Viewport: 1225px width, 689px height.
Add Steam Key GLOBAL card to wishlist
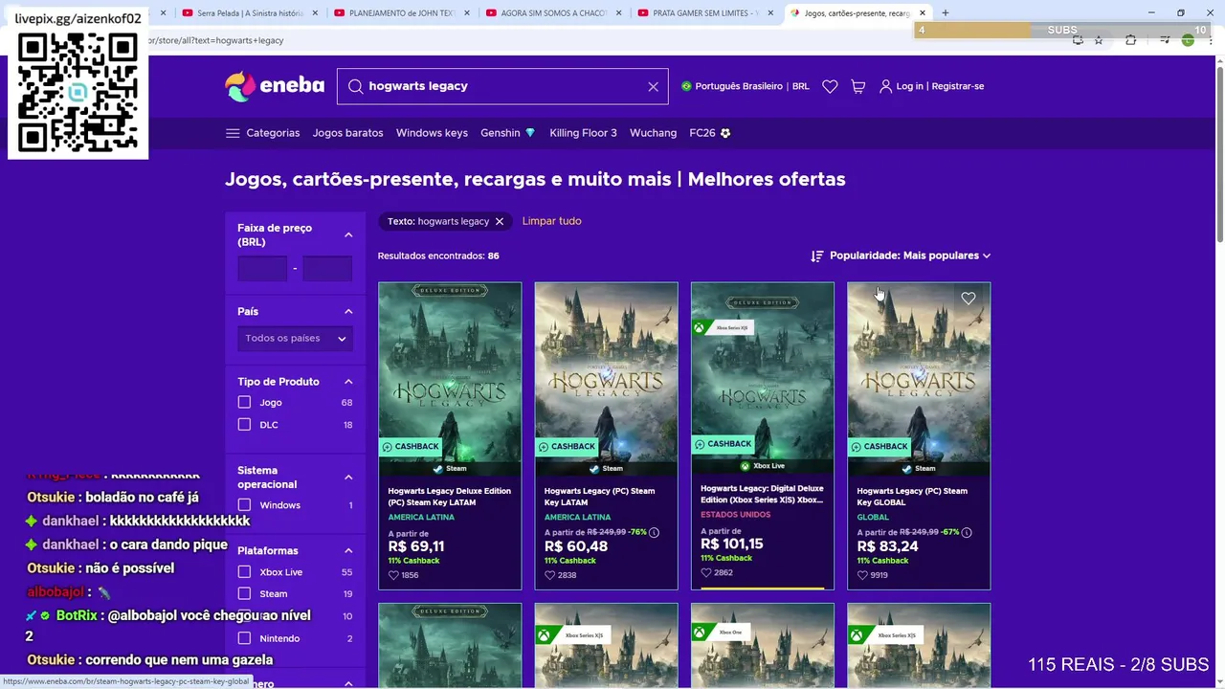click(x=969, y=299)
